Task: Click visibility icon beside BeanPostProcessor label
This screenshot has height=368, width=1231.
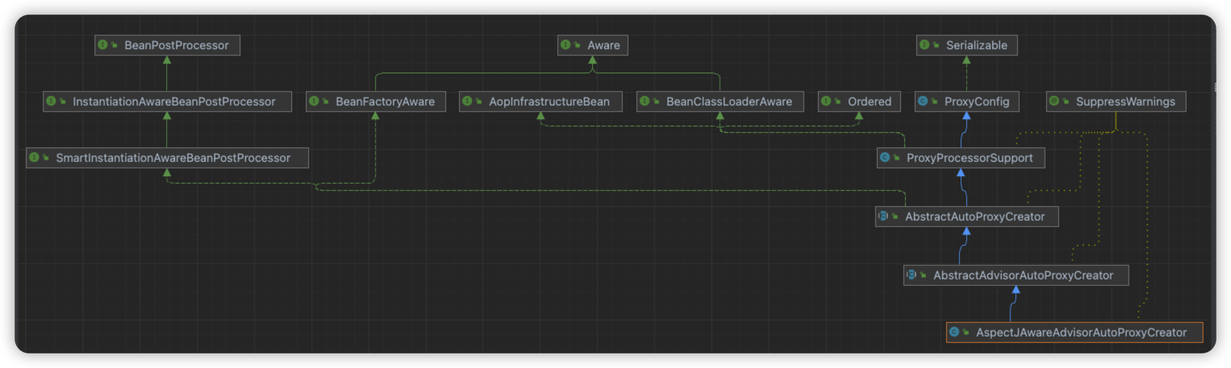Action: click(115, 46)
